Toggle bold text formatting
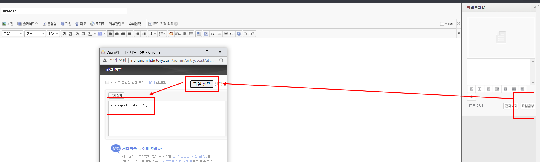Screen dimensions: 540x162 pos(64,34)
